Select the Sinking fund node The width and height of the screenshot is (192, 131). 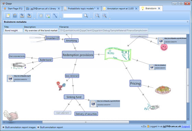pyautogui.click(x=74, y=97)
